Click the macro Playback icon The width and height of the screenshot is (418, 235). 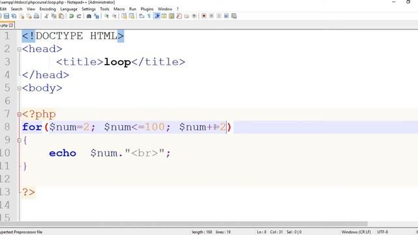[x=219, y=16]
